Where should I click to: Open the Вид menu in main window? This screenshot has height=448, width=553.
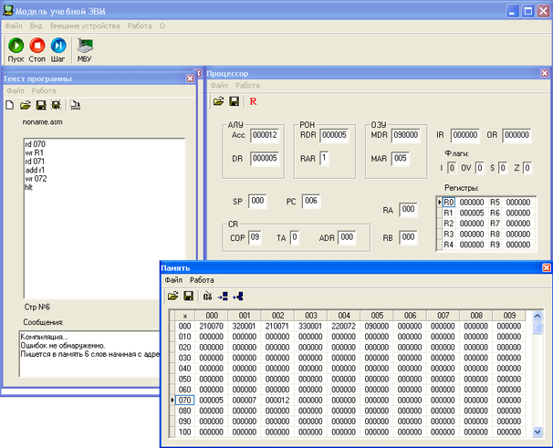point(35,26)
